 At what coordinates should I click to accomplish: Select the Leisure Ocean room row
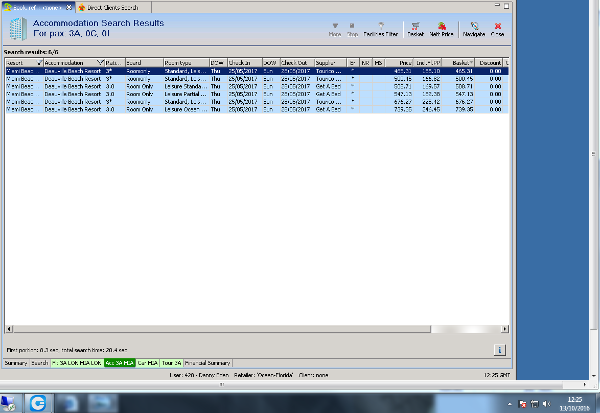[257, 109]
